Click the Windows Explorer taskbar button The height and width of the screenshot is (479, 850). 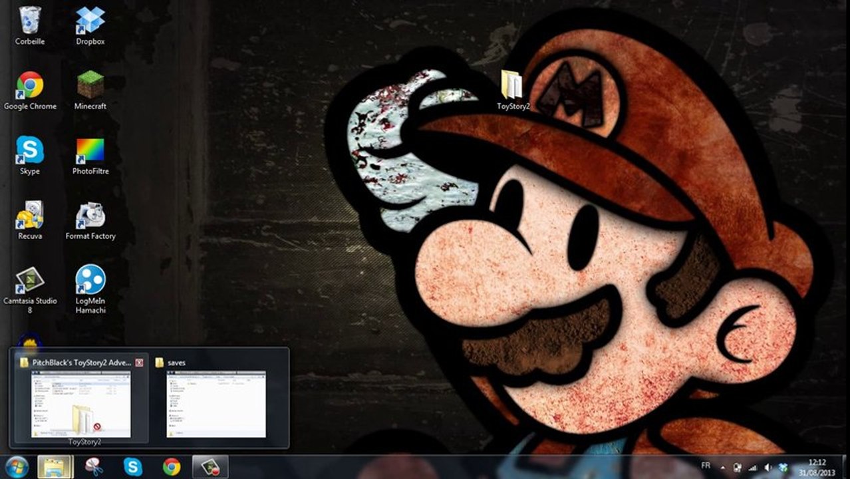tap(55, 467)
